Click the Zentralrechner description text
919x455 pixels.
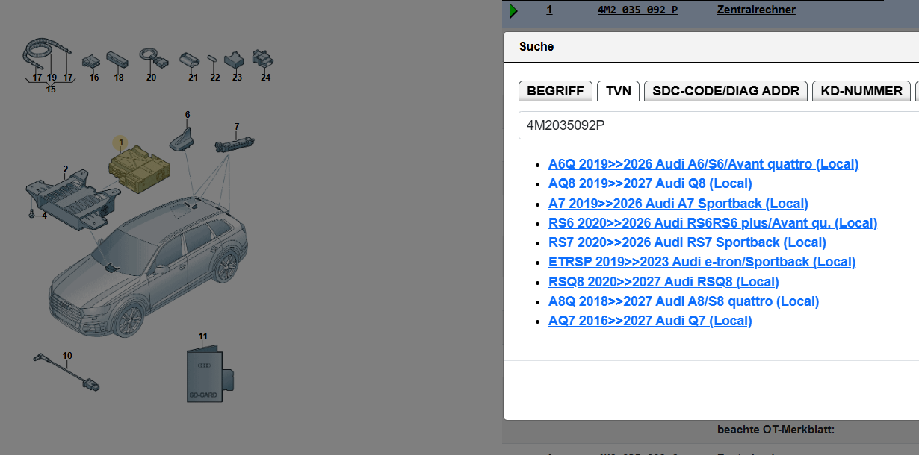(756, 10)
